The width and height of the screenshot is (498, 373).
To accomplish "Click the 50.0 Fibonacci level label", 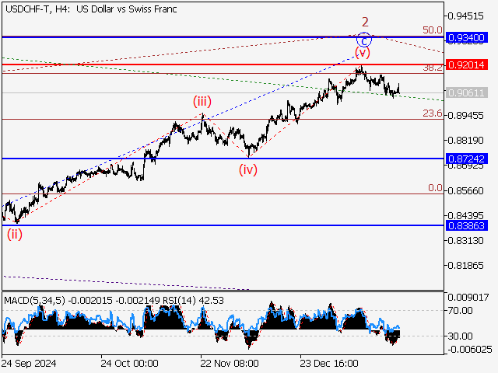I will 432,30.
